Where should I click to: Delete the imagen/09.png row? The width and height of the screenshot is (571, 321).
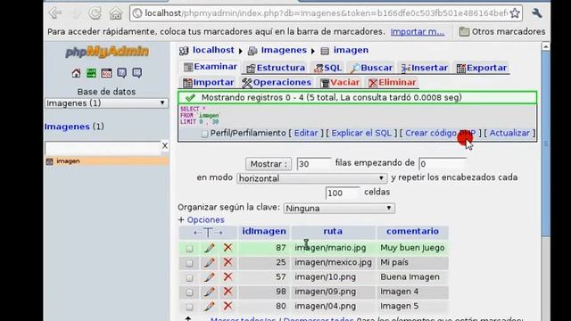[228, 292]
